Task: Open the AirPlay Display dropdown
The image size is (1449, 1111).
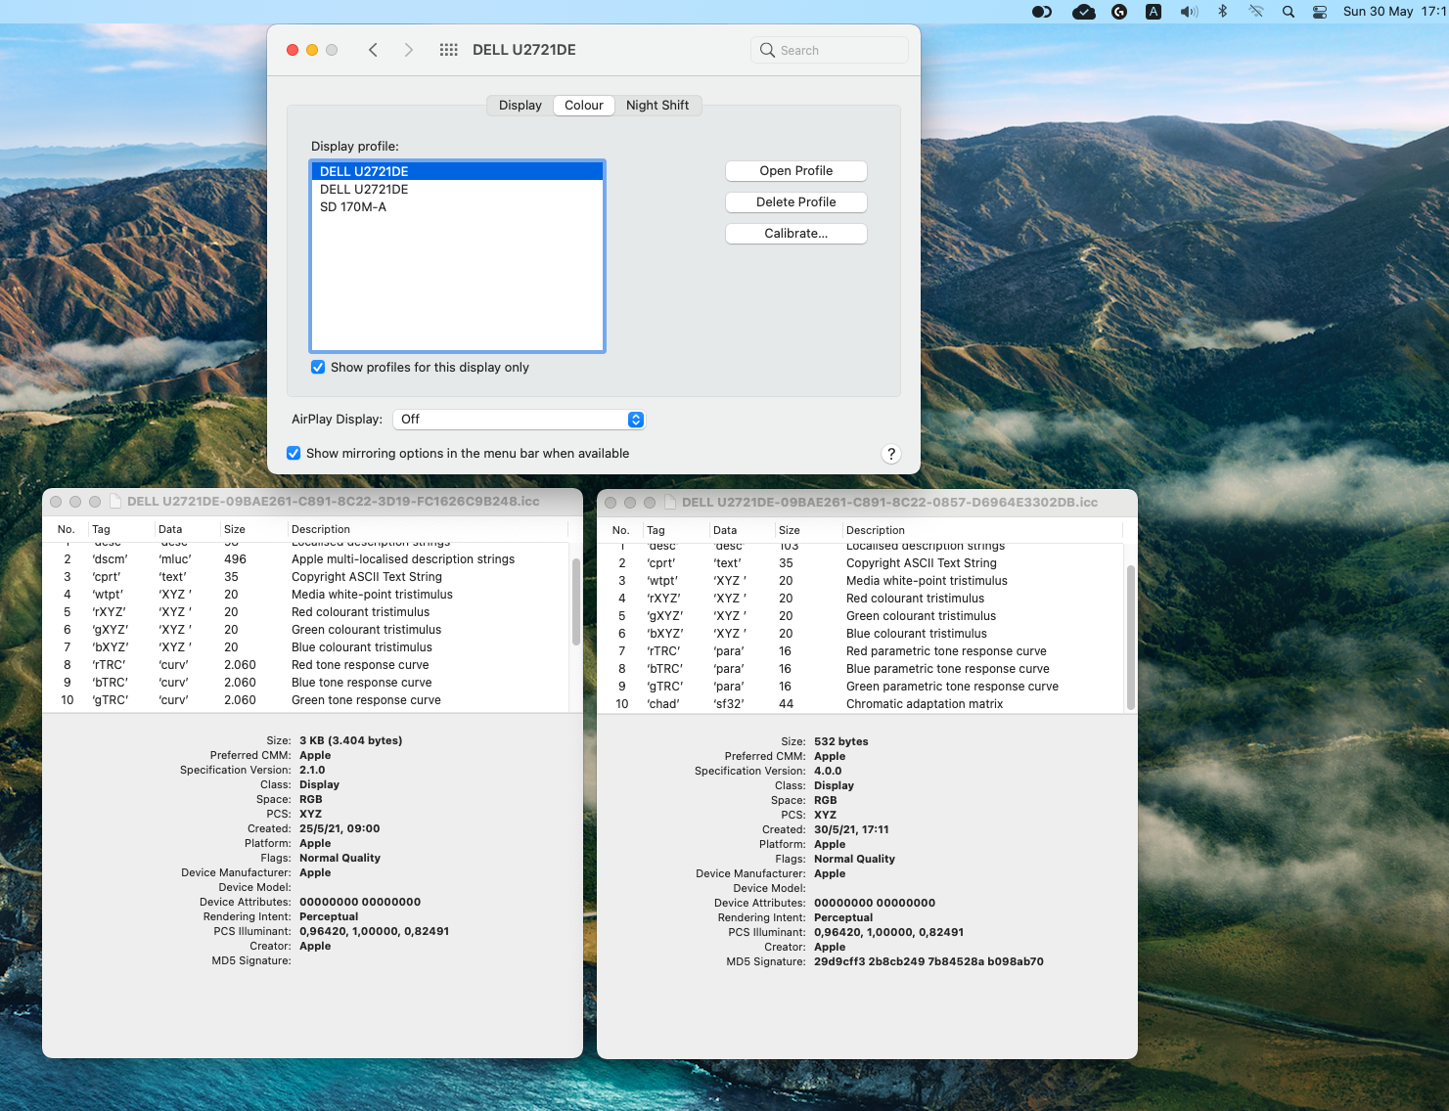Action: [x=519, y=420]
